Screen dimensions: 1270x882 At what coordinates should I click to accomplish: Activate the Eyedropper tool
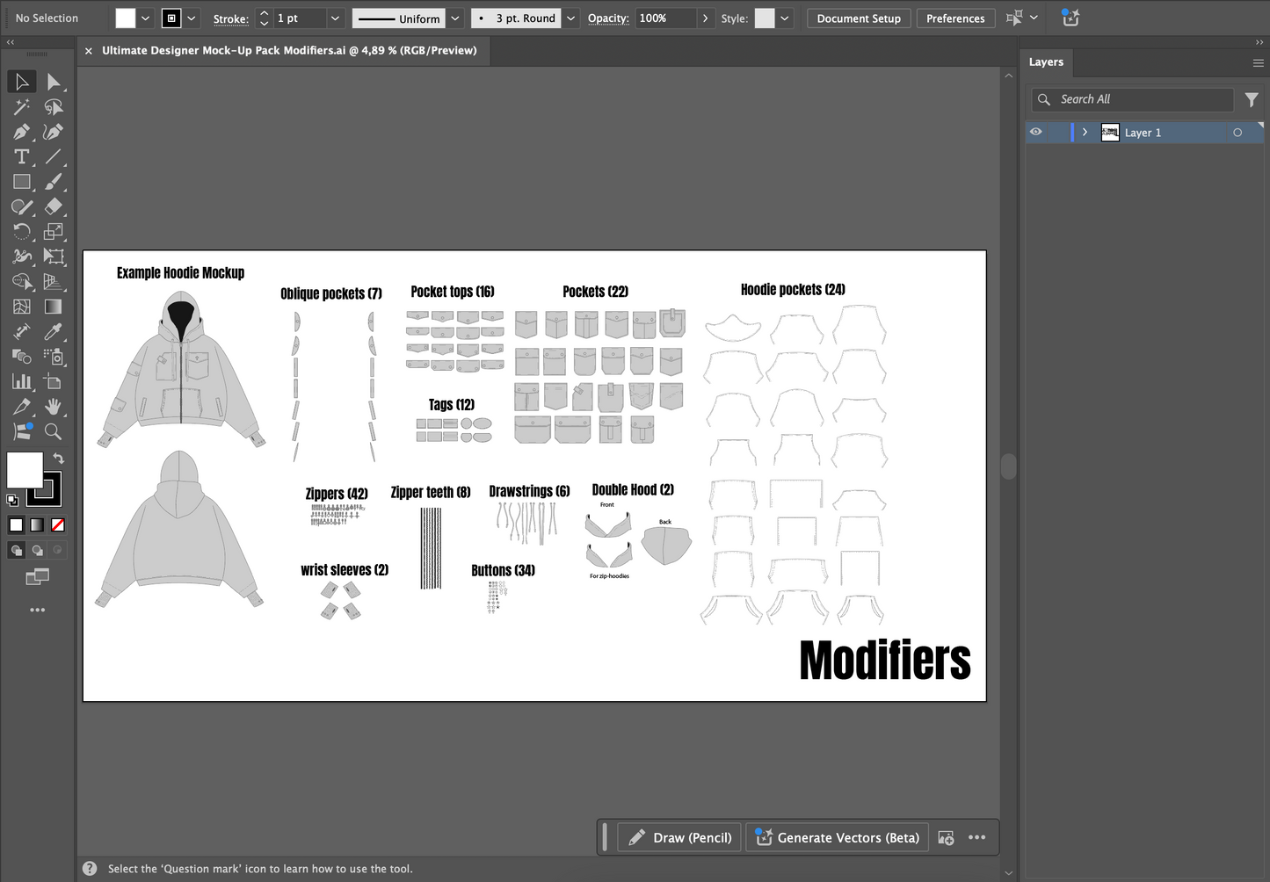[54, 332]
